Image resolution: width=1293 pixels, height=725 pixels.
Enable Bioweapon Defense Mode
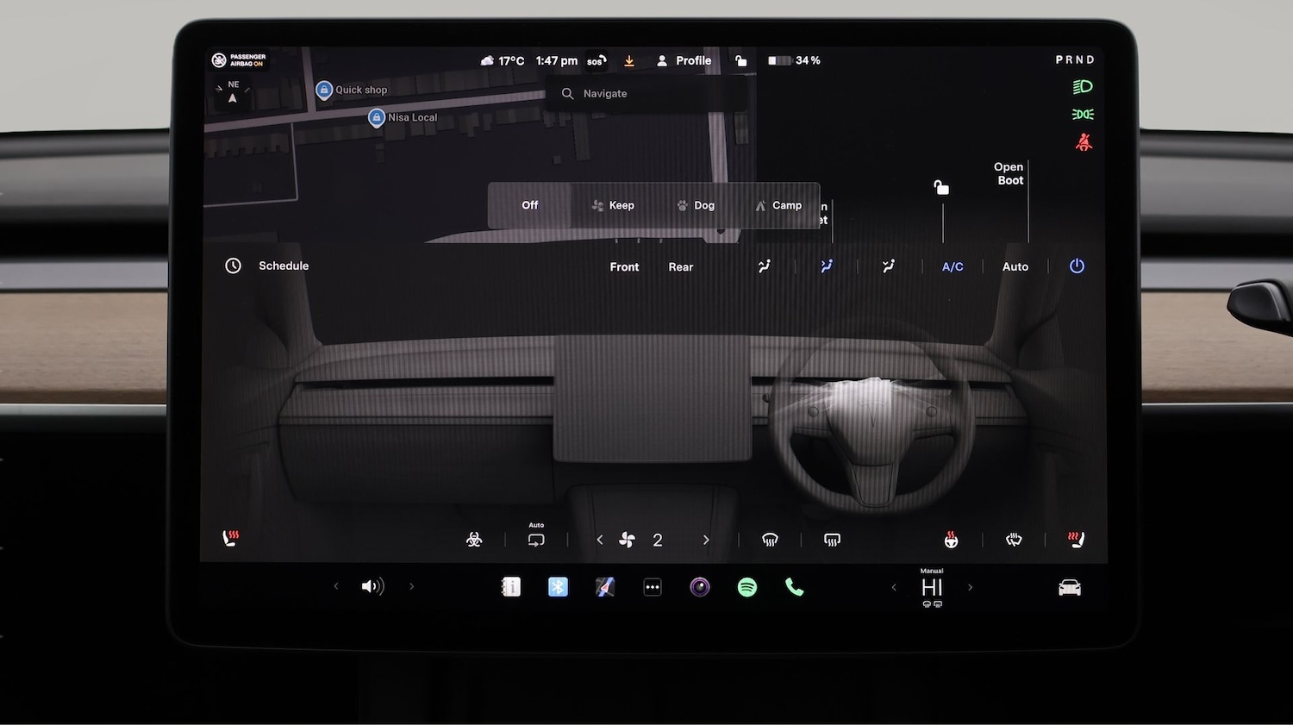pos(475,540)
